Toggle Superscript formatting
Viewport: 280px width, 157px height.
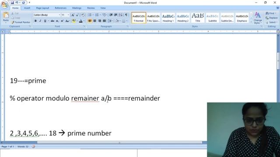62,21
